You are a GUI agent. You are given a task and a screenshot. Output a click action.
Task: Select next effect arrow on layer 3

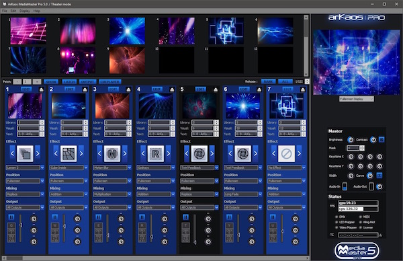point(125,153)
